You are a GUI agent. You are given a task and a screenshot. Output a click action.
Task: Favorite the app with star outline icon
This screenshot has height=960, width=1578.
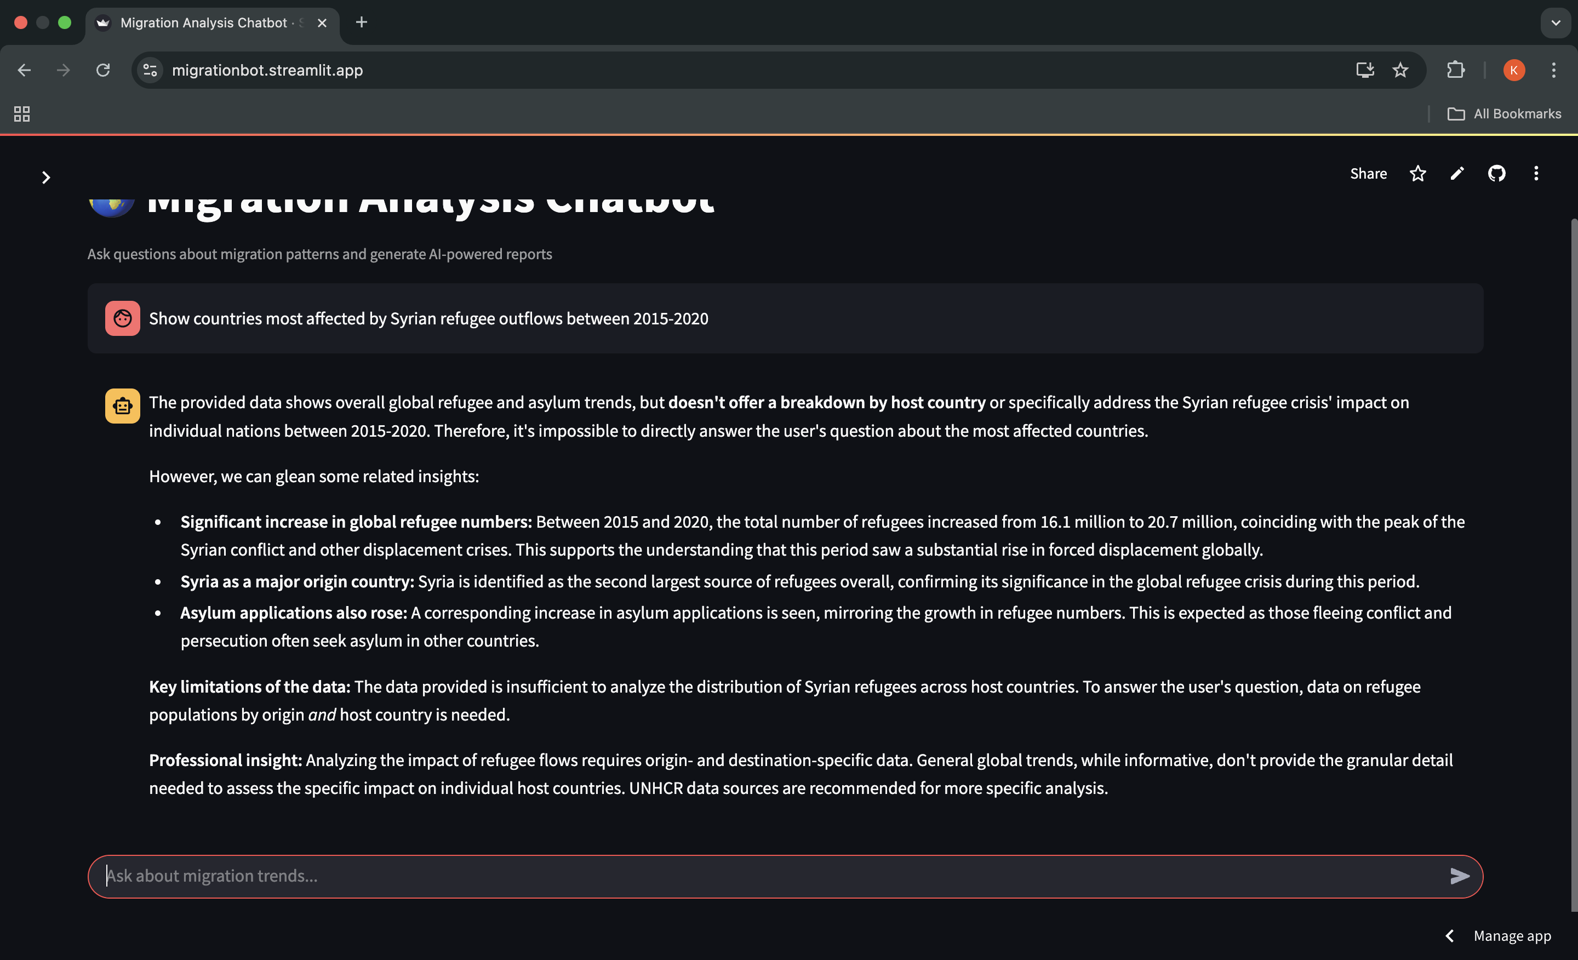1417,174
